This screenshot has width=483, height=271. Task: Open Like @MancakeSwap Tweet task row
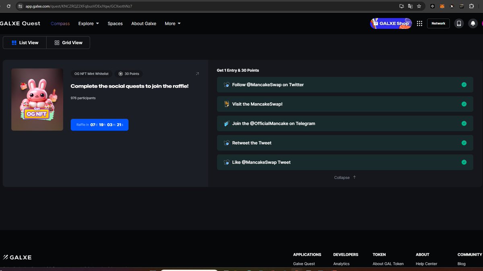[345, 162]
